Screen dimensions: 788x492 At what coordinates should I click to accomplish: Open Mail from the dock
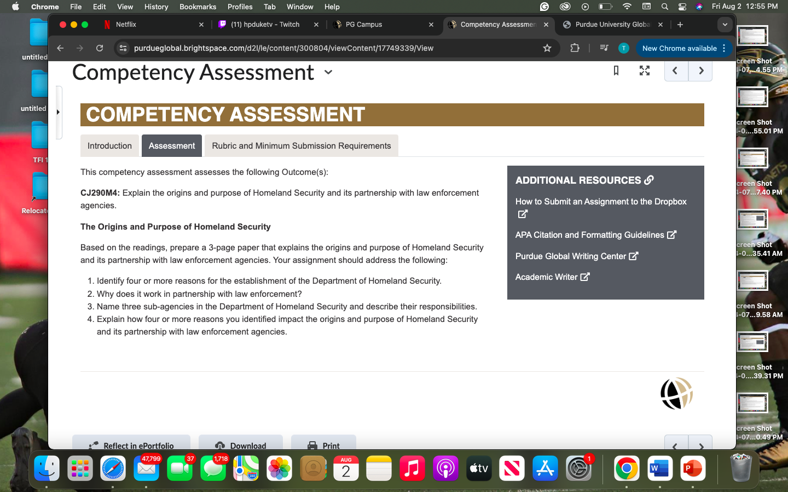pos(146,468)
